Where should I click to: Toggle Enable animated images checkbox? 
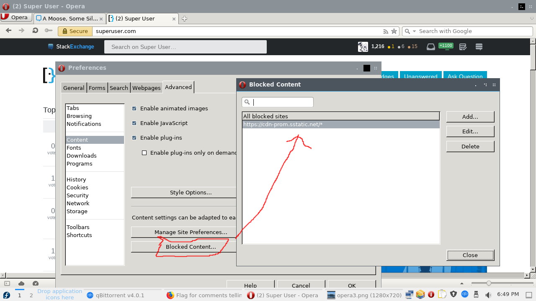(134, 108)
